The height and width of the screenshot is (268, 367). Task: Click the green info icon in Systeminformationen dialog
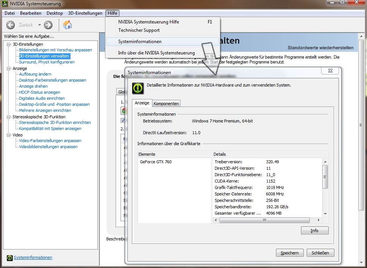(x=138, y=88)
